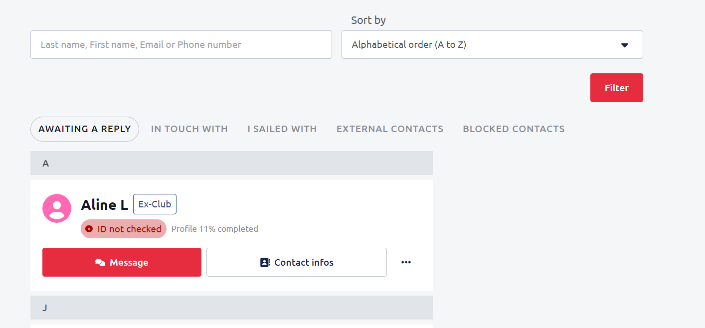Click Aline L's pink avatar icon

57,208
